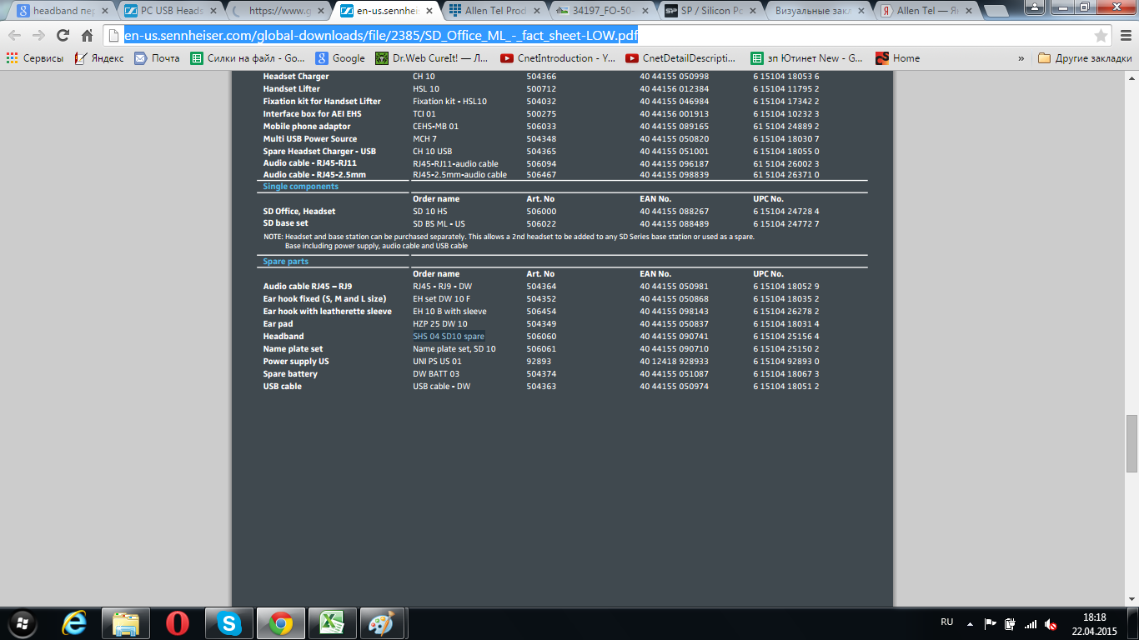
Task: Close the en-us.sennheiser tab
Action: click(429, 11)
